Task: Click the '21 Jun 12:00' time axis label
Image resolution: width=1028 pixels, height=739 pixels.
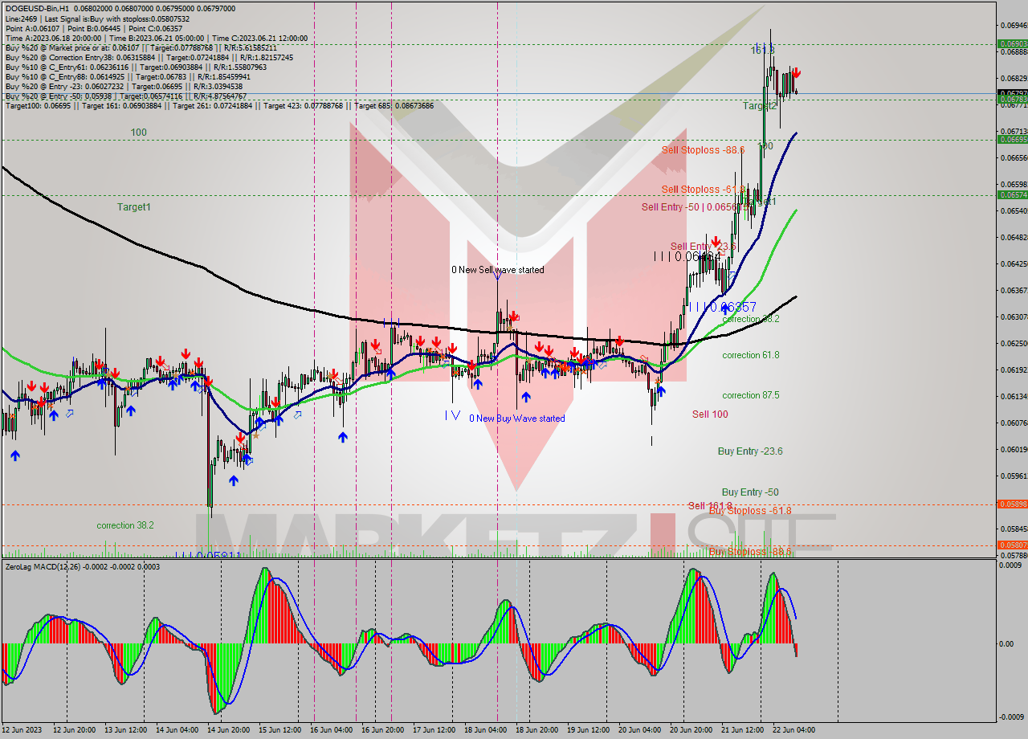Action: (x=742, y=730)
